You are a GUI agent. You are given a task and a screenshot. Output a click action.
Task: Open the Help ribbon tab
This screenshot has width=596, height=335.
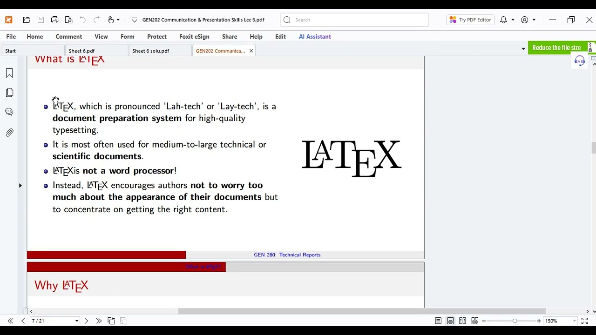pos(256,37)
